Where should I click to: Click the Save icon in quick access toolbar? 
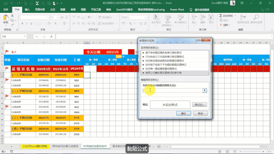6,3
